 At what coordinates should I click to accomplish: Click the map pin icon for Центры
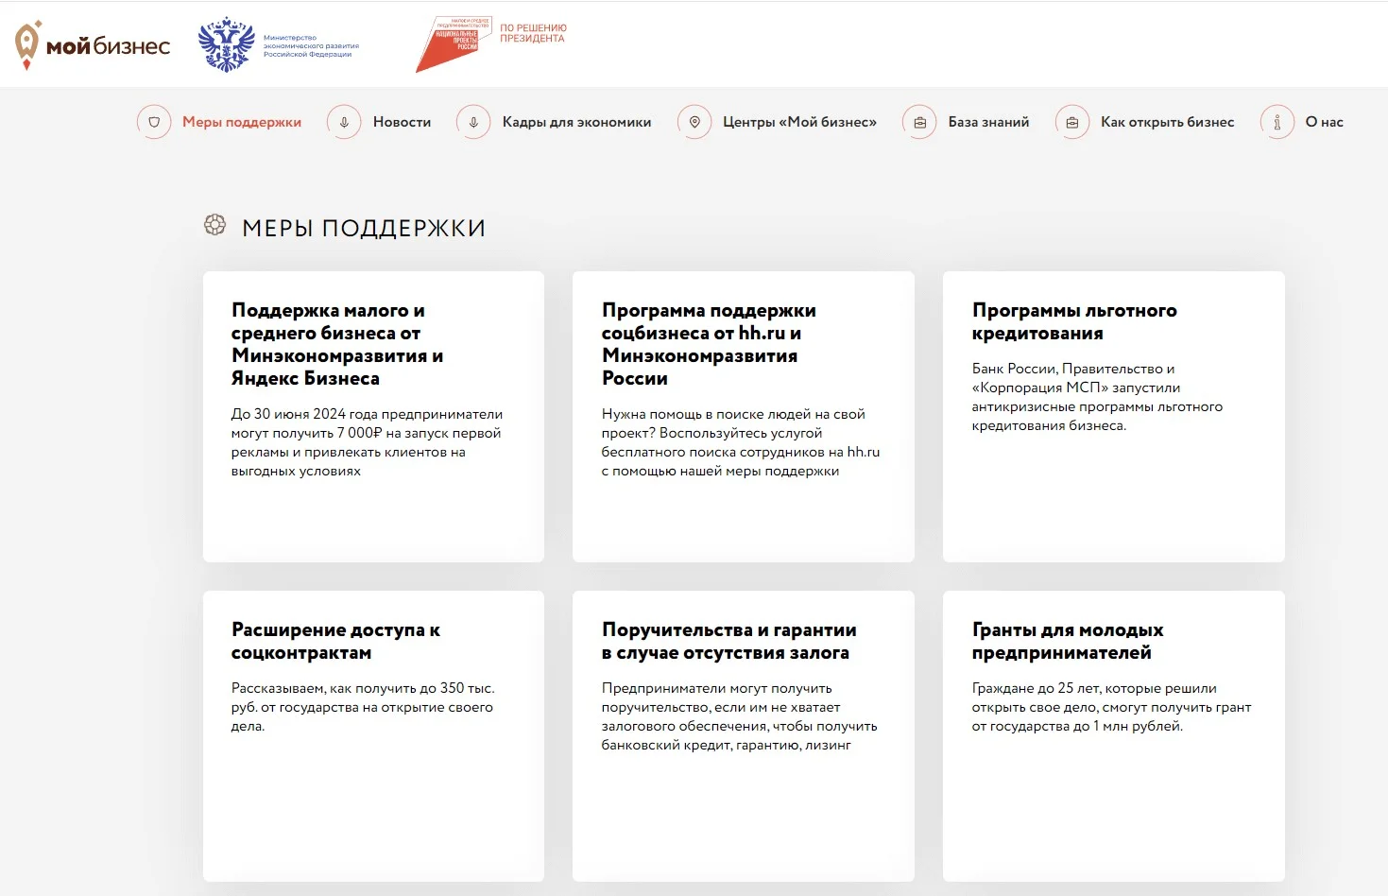694,122
